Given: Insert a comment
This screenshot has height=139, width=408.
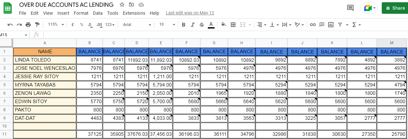Looking at the screenshot, I should click(322, 25).
